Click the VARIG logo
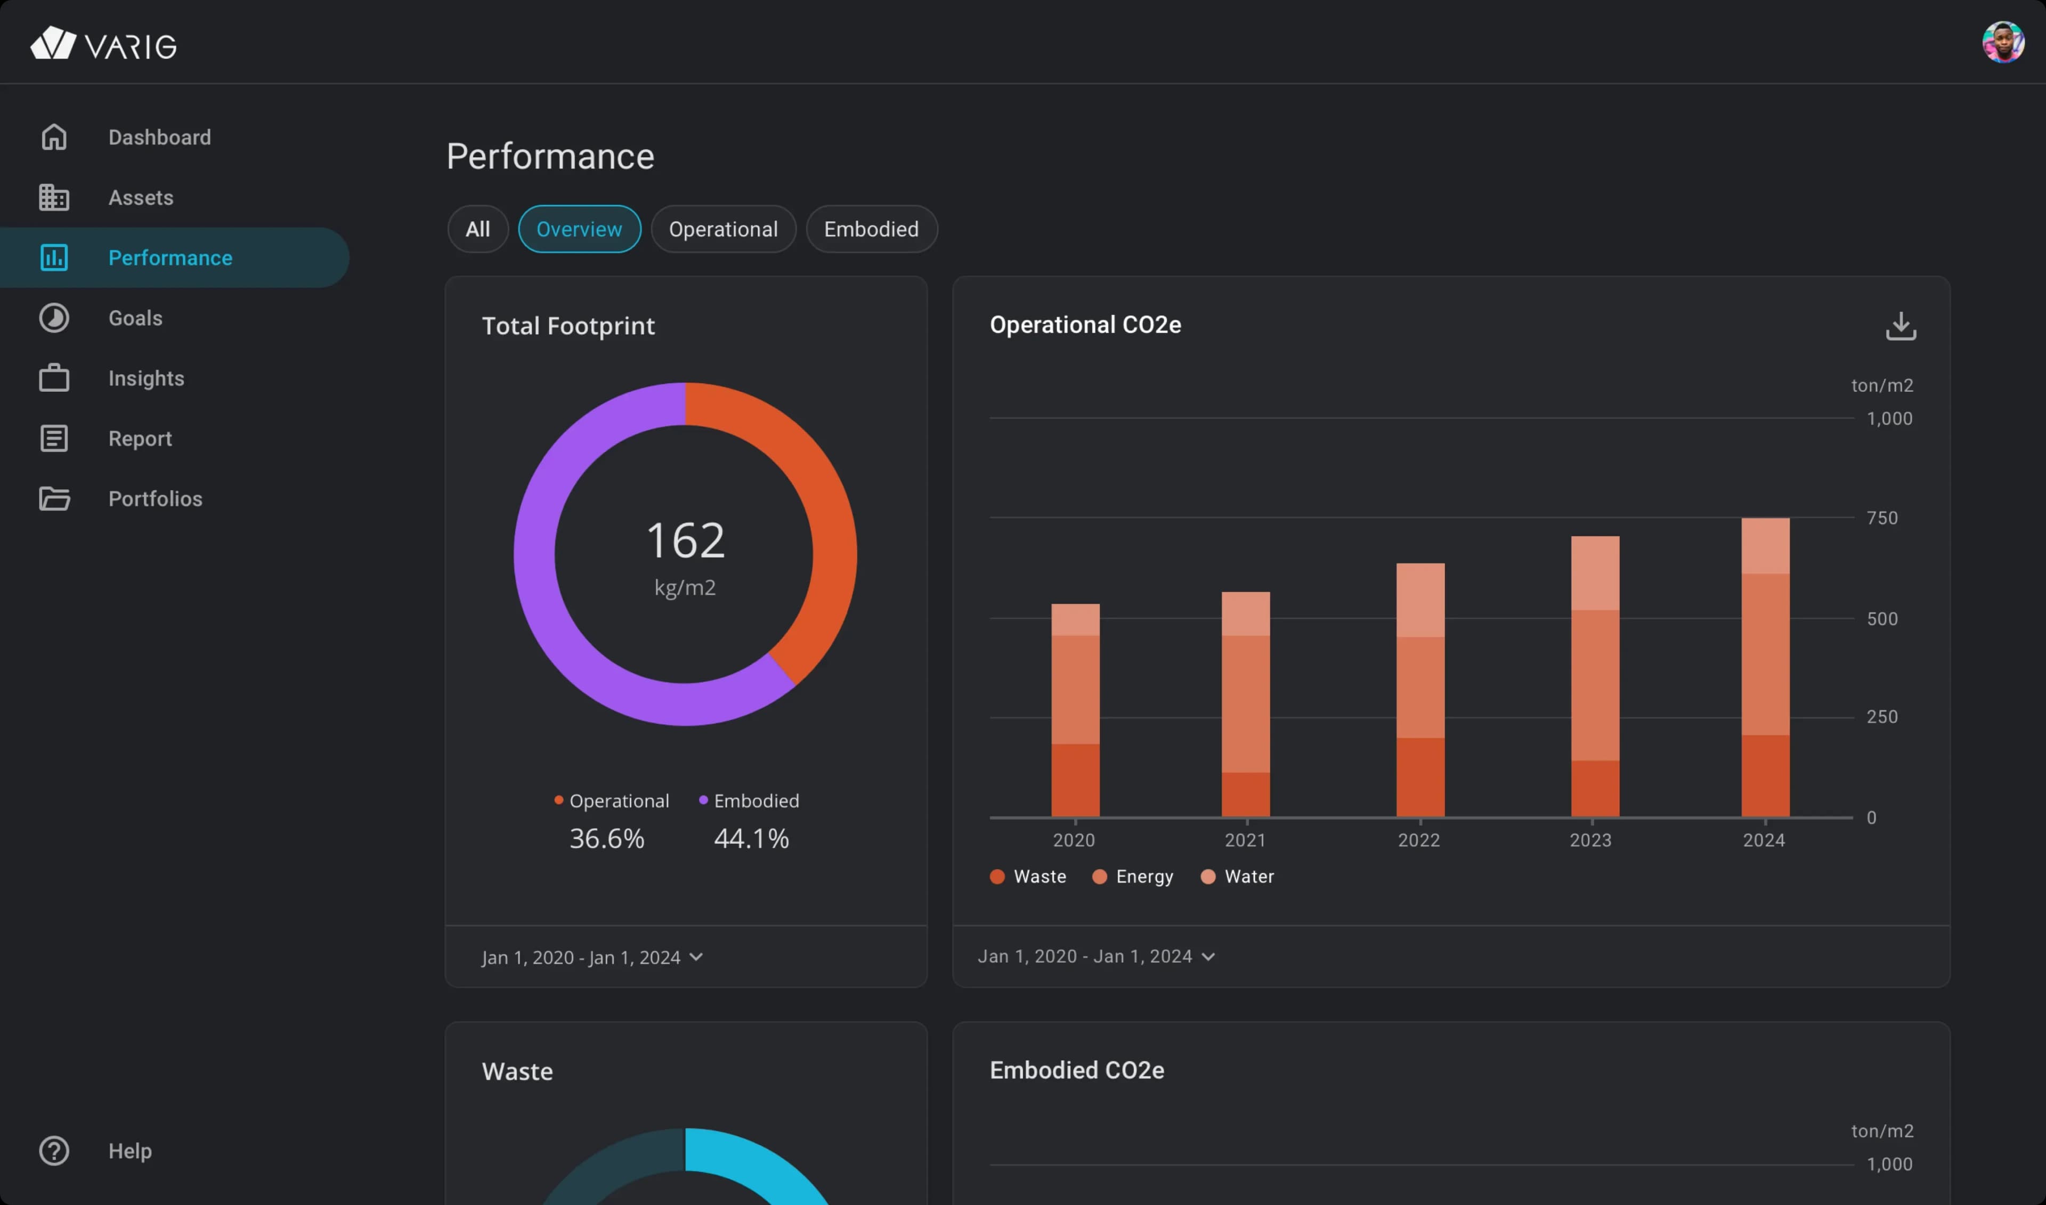The height and width of the screenshot is (1205, 2046). [103, 44]
